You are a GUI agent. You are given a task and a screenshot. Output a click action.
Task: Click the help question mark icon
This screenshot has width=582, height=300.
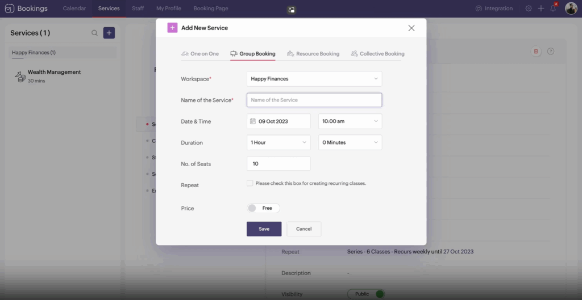click(551, 52)
